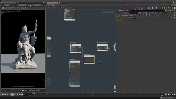
Task: Open the View menu in network editor
Action: [59, 8]
